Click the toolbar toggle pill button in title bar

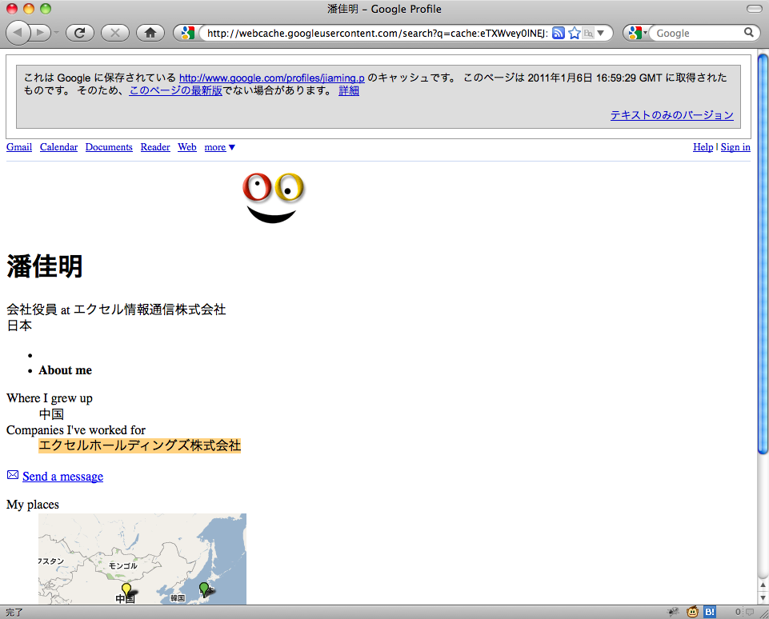tap(755, 9)
